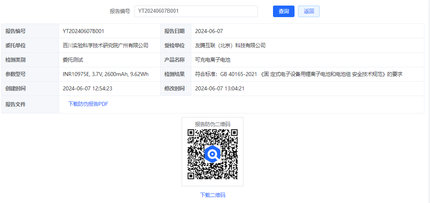Focus the 报告编号 input field
This screenshot has width=430, height=203.
pyautogui.click(x=196, y=11)
